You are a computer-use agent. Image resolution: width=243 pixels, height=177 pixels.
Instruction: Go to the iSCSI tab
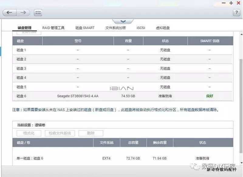tap(141, 28)
